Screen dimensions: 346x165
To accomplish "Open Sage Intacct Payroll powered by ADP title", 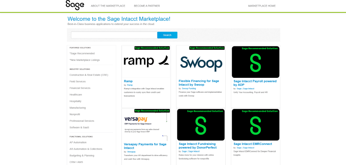I will (255, 83).
